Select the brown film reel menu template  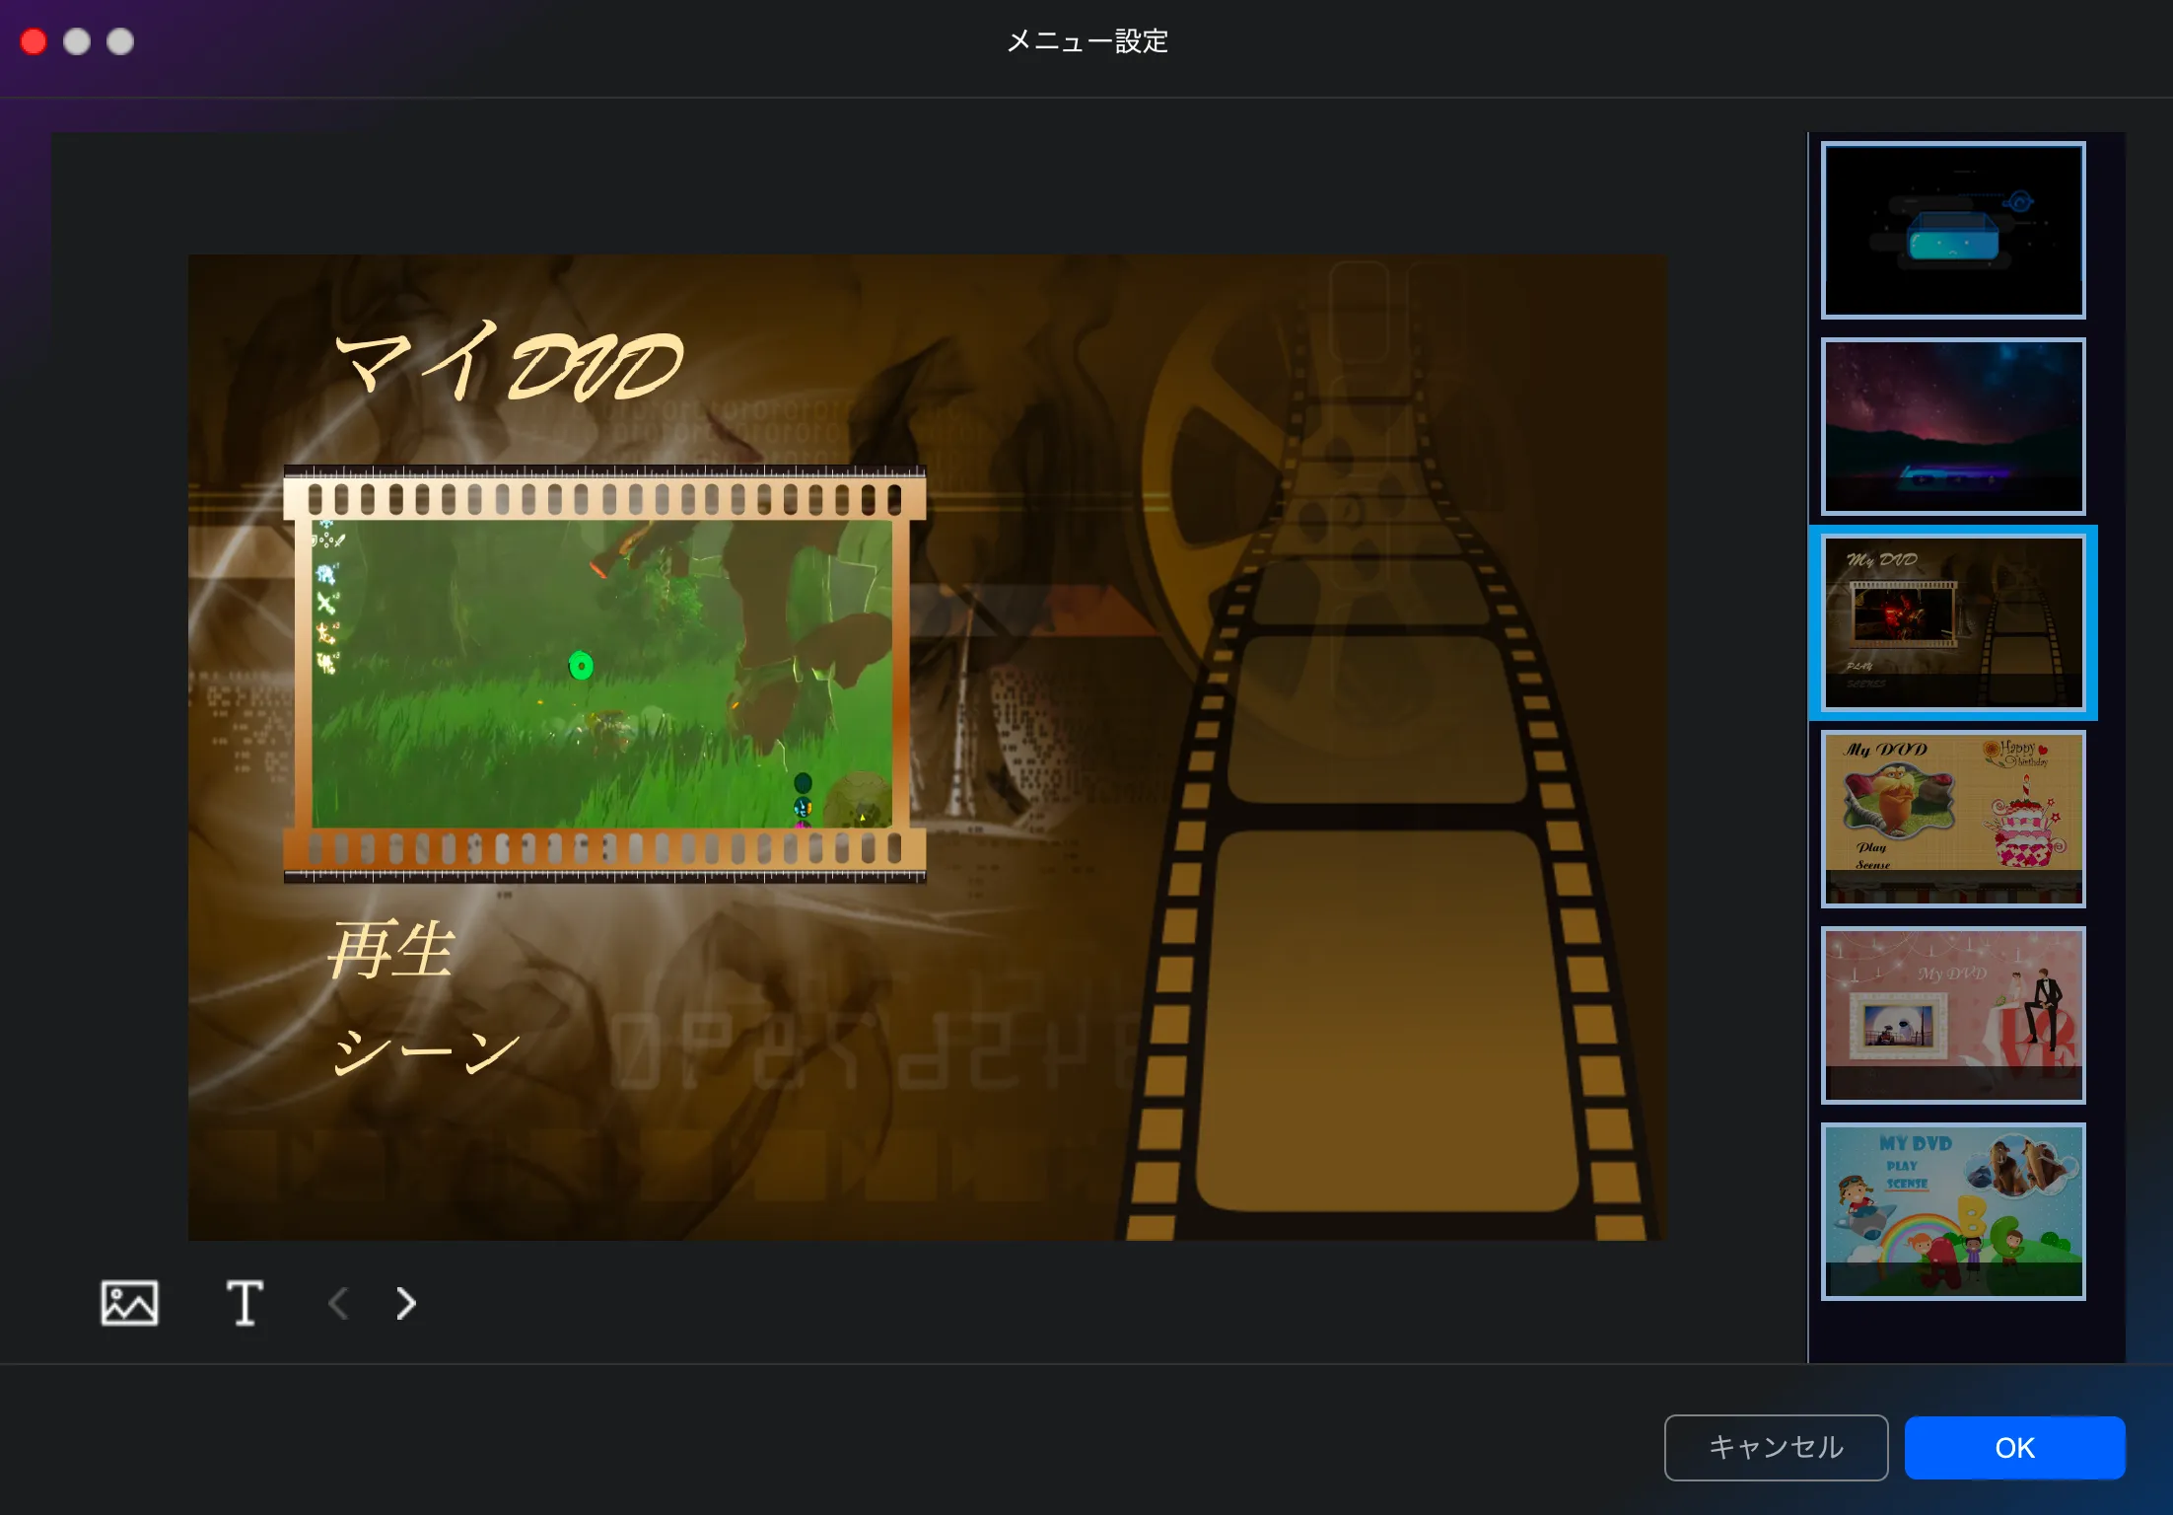point(1952,622)
